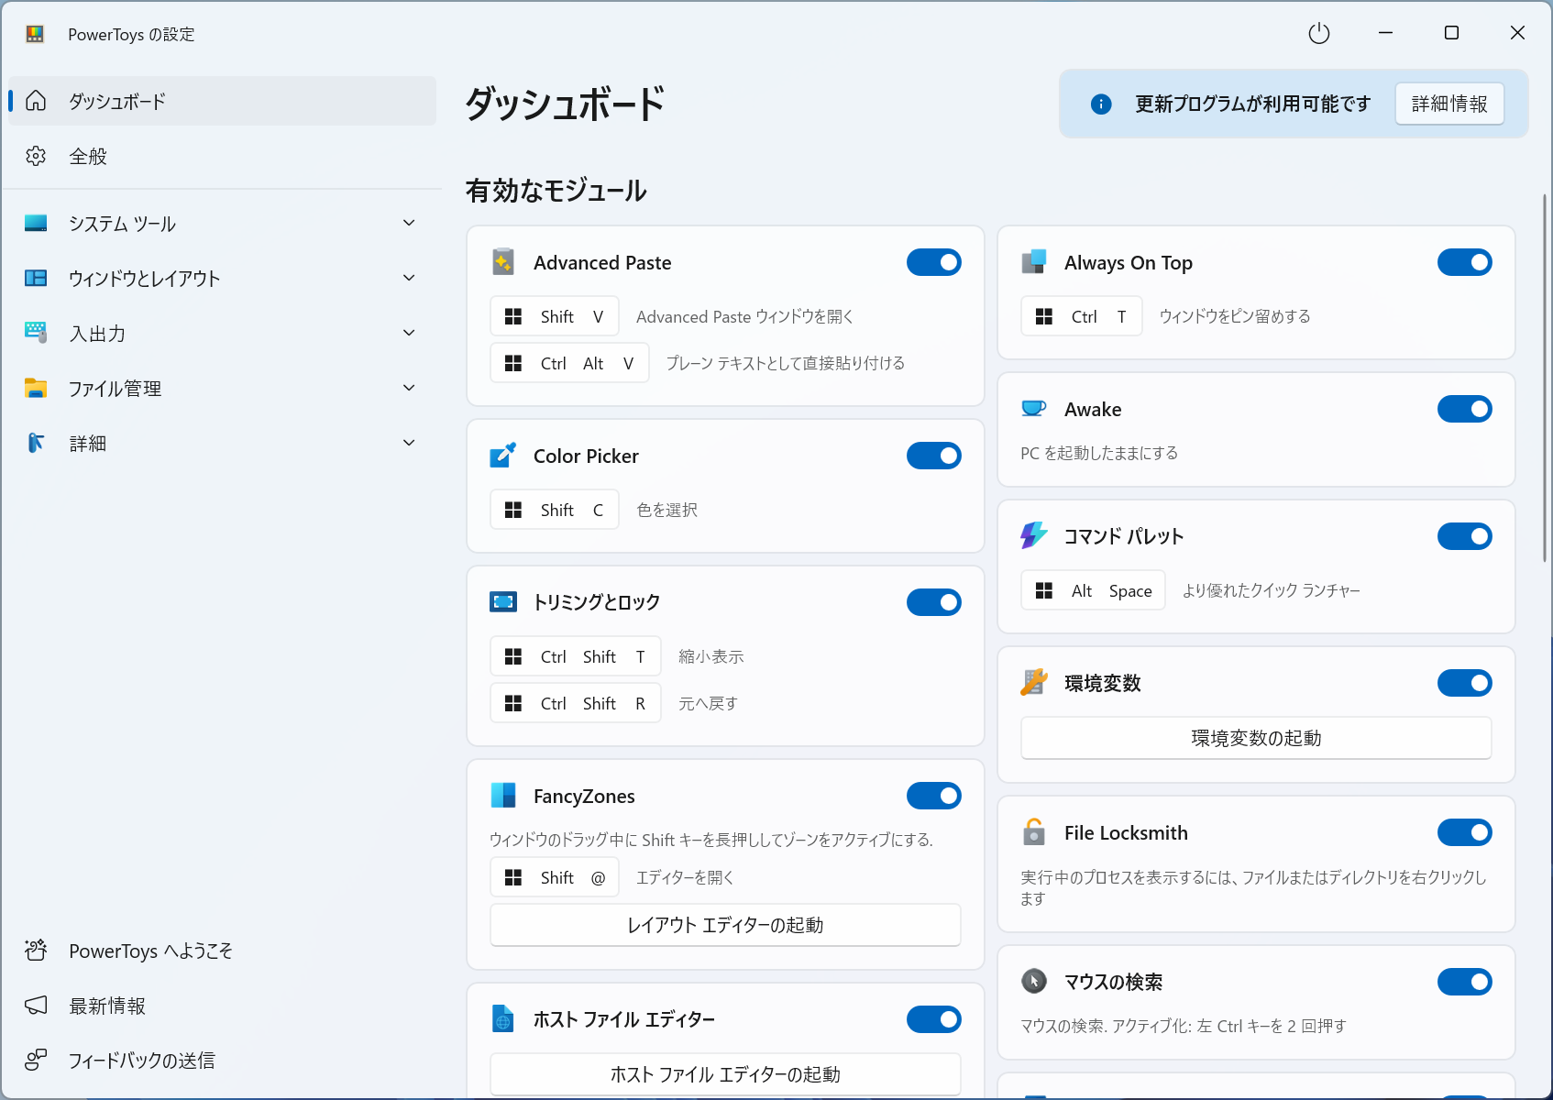
Task: Click the Shift C color picker shortcut chip
Action: (x=554, y=509)
